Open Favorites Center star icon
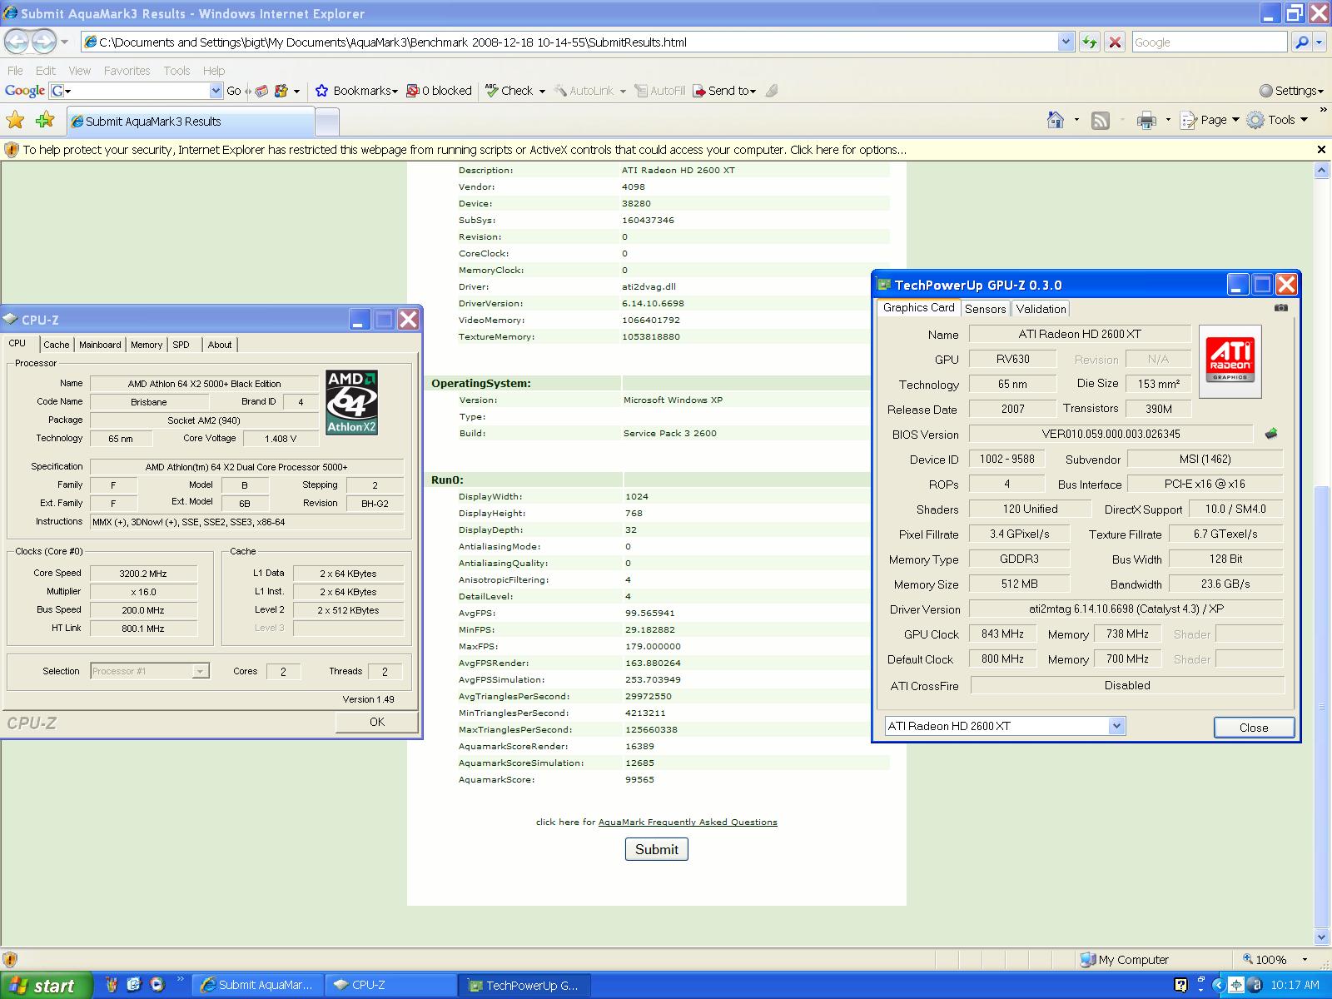The image size is (1332, 999). (x=15, y=121)
